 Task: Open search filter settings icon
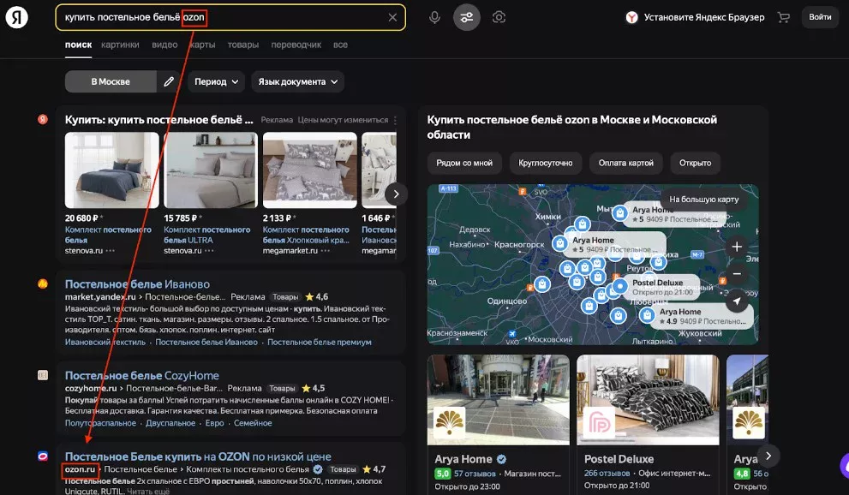click(x=466, y=17)
